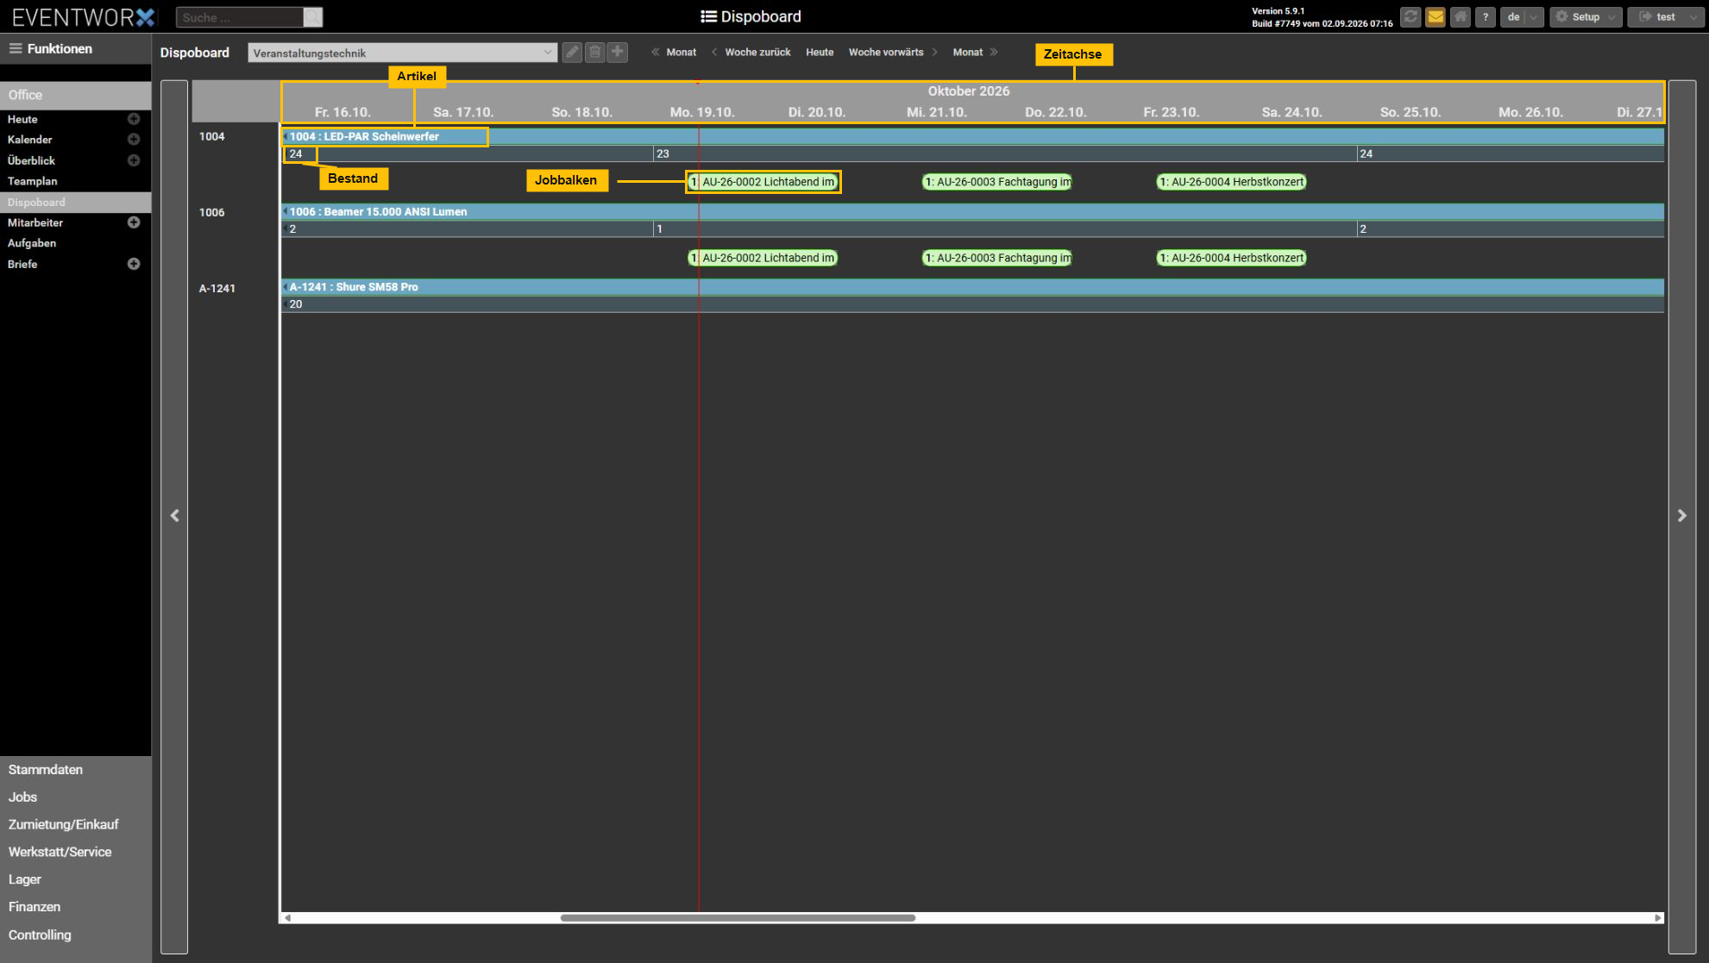Click right arrow panel beside the board
Image resolution: width=1709 pixels, height=963 pixels.
click(1682, 516)
